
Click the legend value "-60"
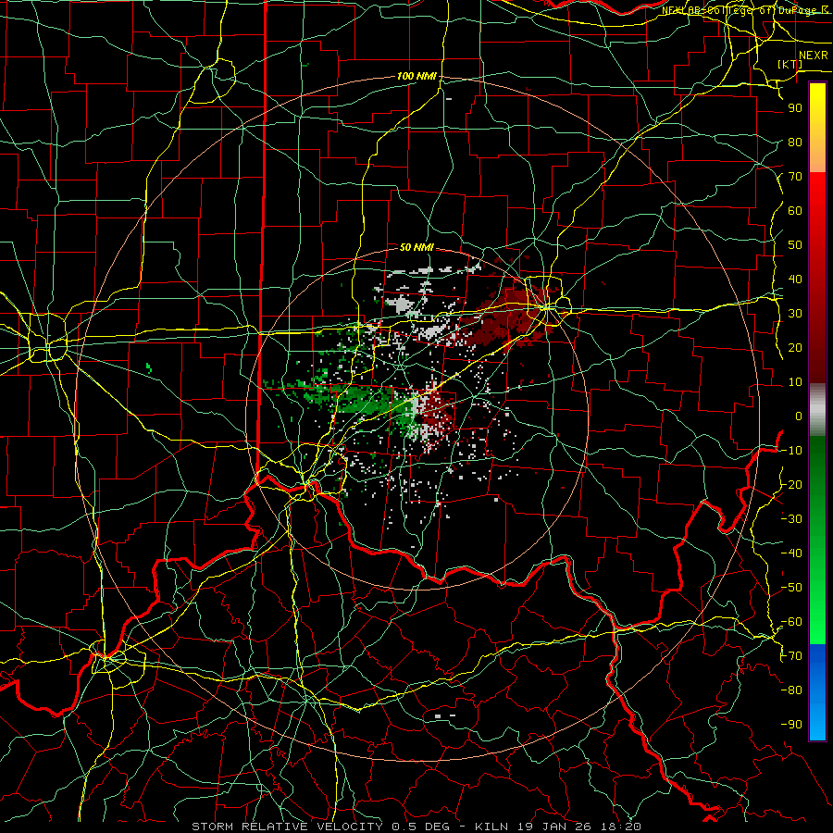(x=791, y=622)
